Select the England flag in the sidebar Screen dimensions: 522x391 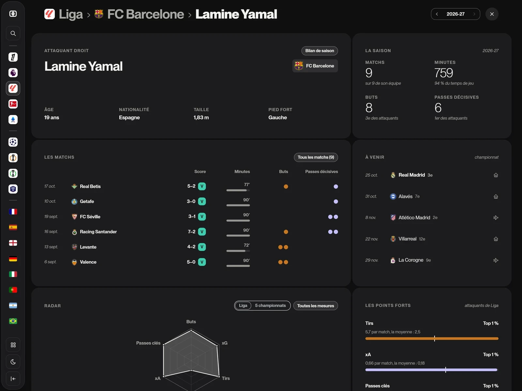13,243
